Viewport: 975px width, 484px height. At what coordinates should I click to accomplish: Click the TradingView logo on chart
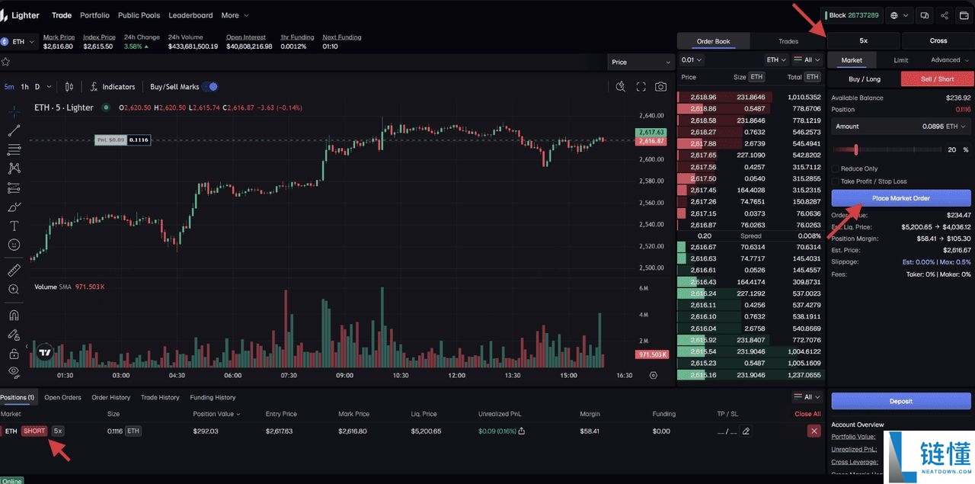(45, 352)
